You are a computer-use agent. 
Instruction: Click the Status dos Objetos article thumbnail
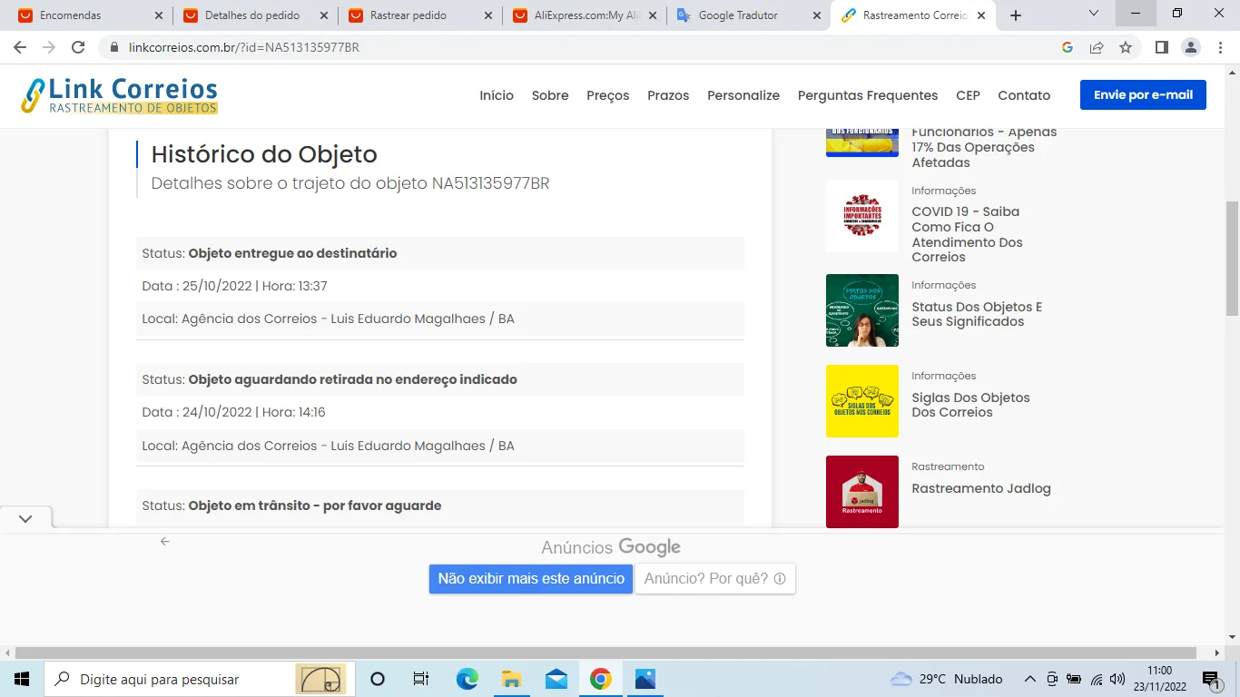pos(862,310)
